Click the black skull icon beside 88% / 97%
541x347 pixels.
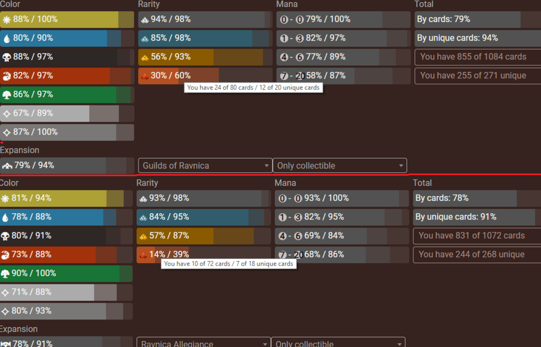click(x=6, y=57)
